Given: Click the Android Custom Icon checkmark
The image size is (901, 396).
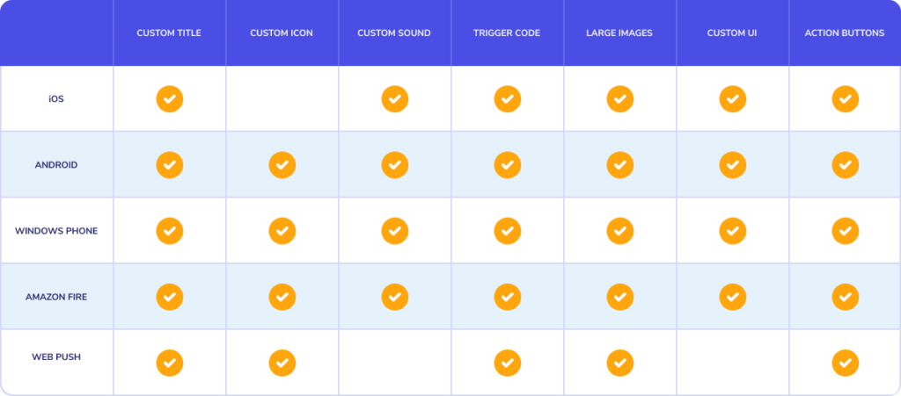Looking at the screenshot, I should point(282,165).
